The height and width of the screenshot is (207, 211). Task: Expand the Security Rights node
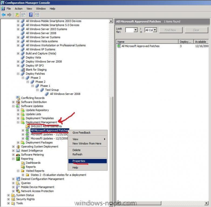click(x=8, y=199)
